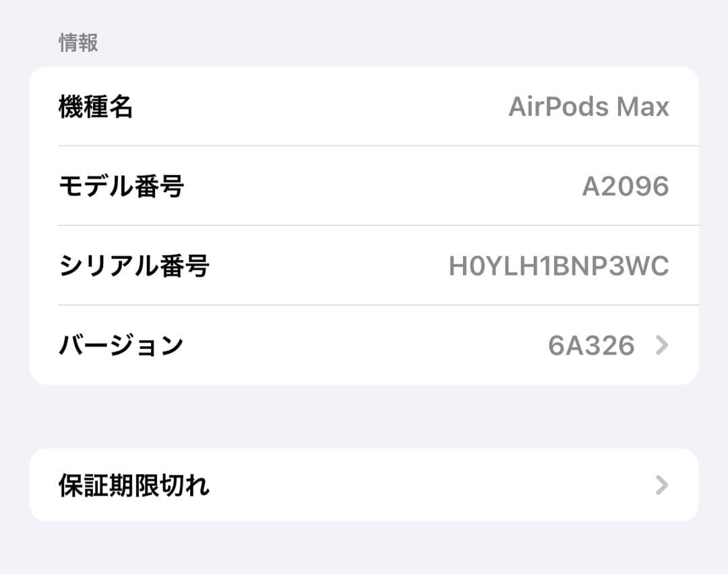Open the 保証期限切れ warranty page
728x574 pixels.
(x=364, y=484)
